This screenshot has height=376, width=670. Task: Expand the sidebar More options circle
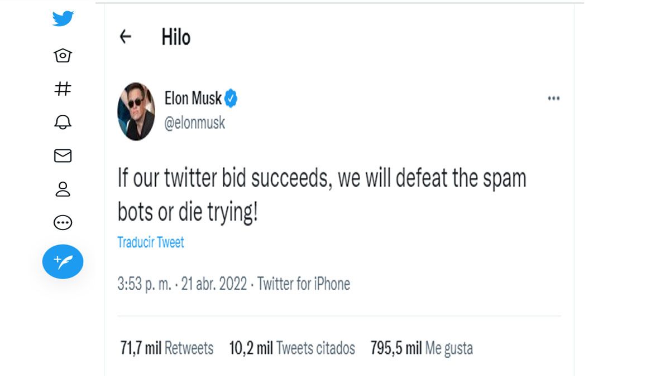63,223
